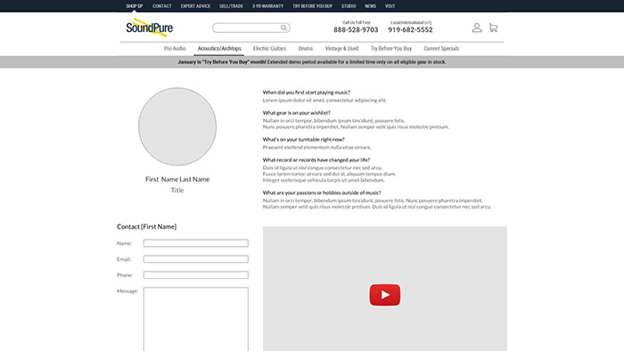
Task: Play the YouTube video
Action: click(385, 295)
